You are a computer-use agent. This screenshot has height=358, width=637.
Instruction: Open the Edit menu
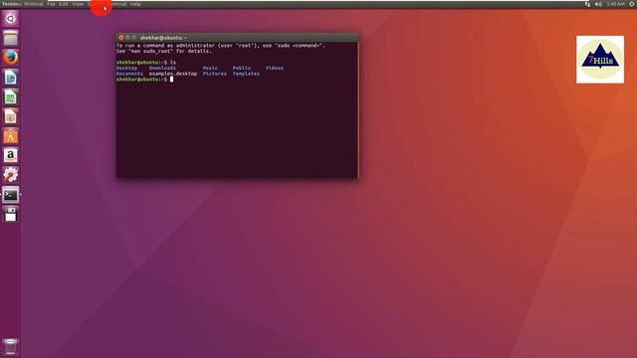click(64, 4)
